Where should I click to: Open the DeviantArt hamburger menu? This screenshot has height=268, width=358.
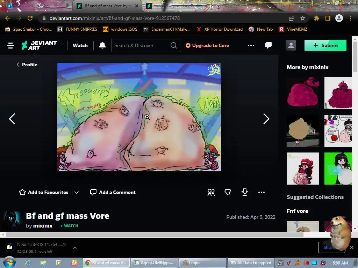[x=10, y=45]
